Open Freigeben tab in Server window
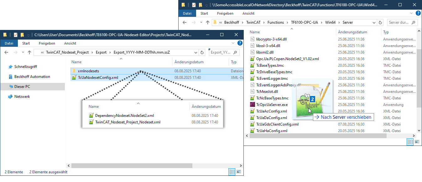The width and height of the screenshot is (422, 182). [x=226, y=13]
